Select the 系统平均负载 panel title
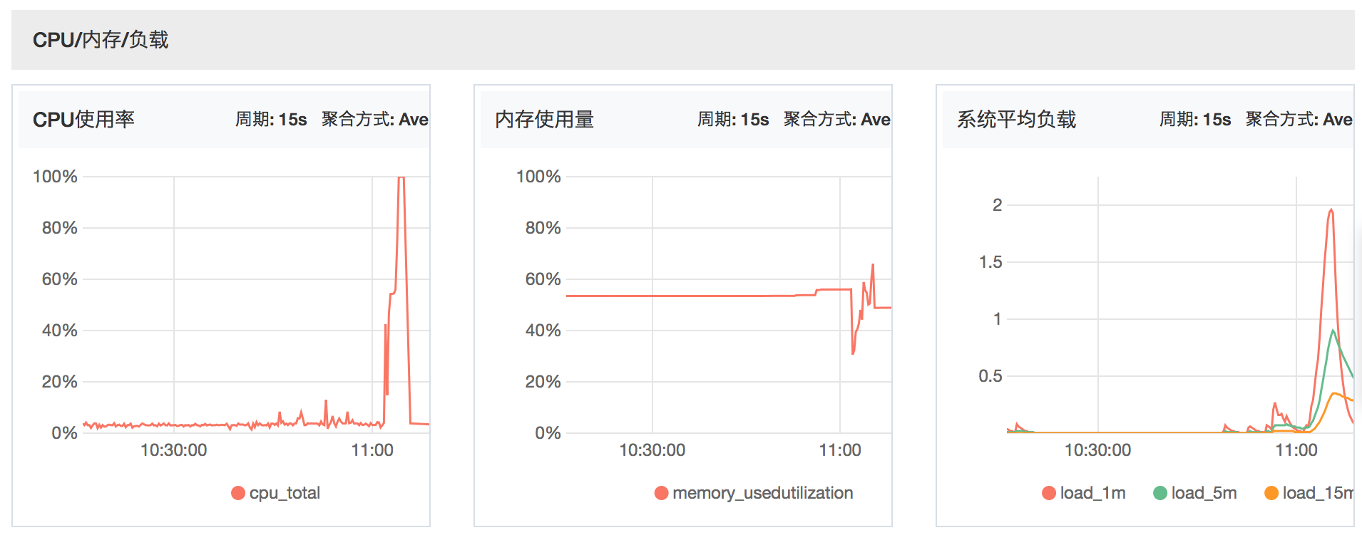Viewport: 1362px width, 540px height. [1017, 119]
